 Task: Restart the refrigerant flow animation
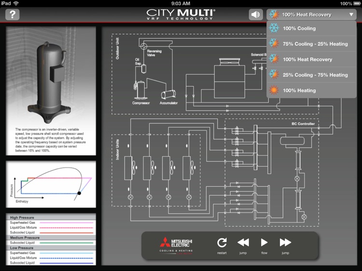click(222, 243)
